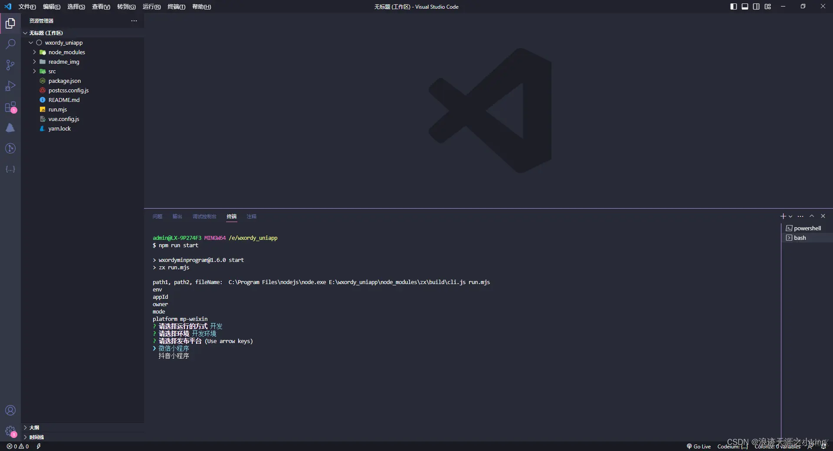Open the 编辑(E) menu

click(52, 7)
